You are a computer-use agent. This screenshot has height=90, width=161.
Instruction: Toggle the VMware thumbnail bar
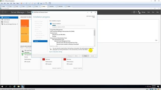[41, 3]
